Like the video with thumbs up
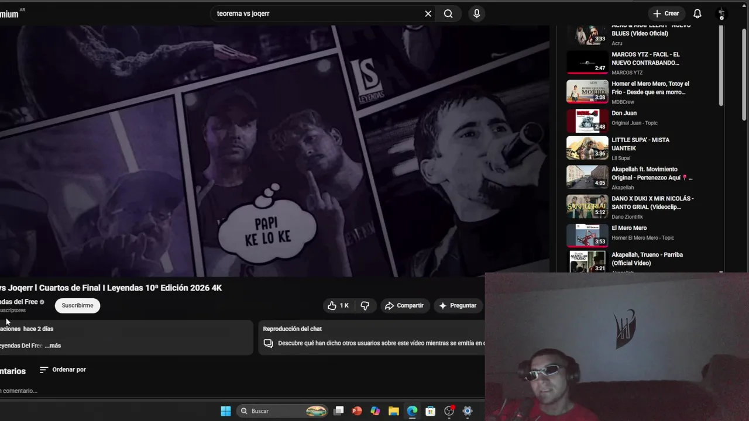 point(338,305)
